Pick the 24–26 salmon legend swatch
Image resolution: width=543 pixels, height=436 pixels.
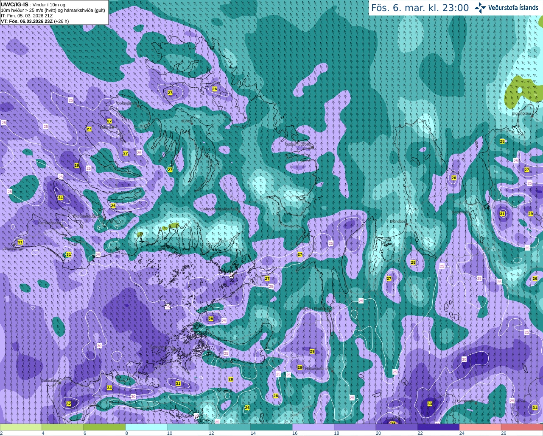pyautogui.click(x=480, y=427)
